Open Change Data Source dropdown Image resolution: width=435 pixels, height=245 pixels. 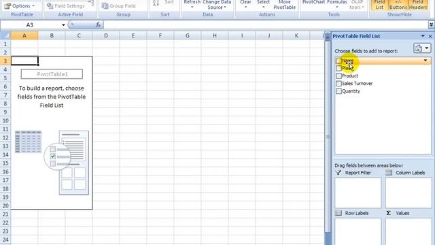tap(217, 5)
